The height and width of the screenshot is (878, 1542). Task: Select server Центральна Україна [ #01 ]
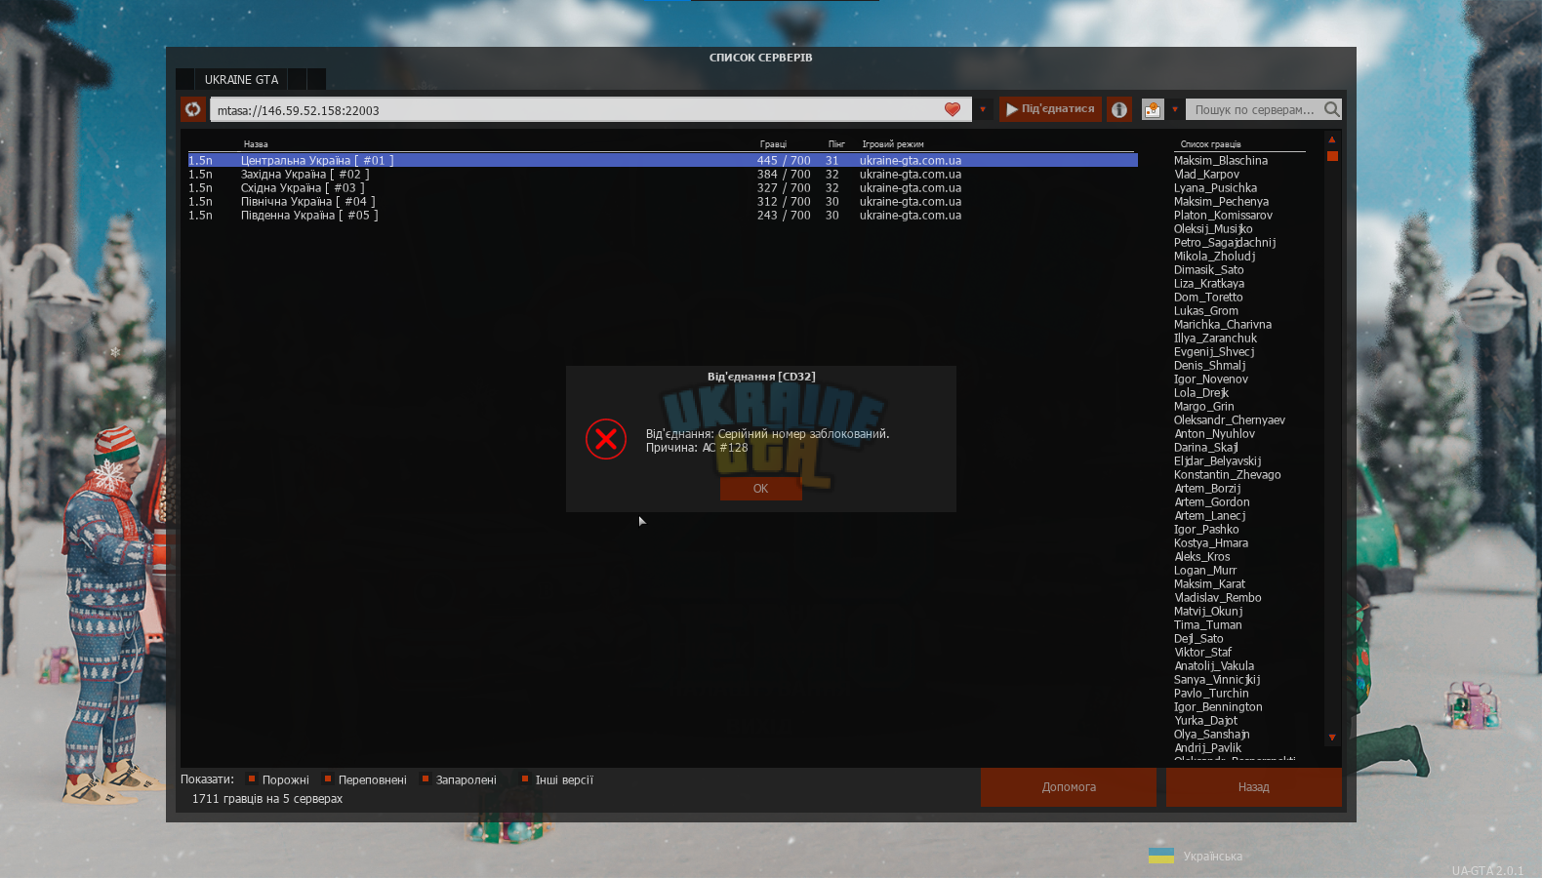pyautogui.click(x=663, y=160)
